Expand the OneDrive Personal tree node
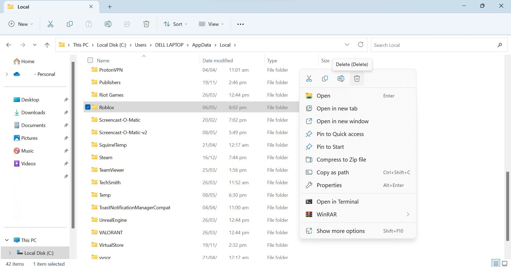Image resolution: width=511 pixels, height=267 pixels. (x=7, y=74)
